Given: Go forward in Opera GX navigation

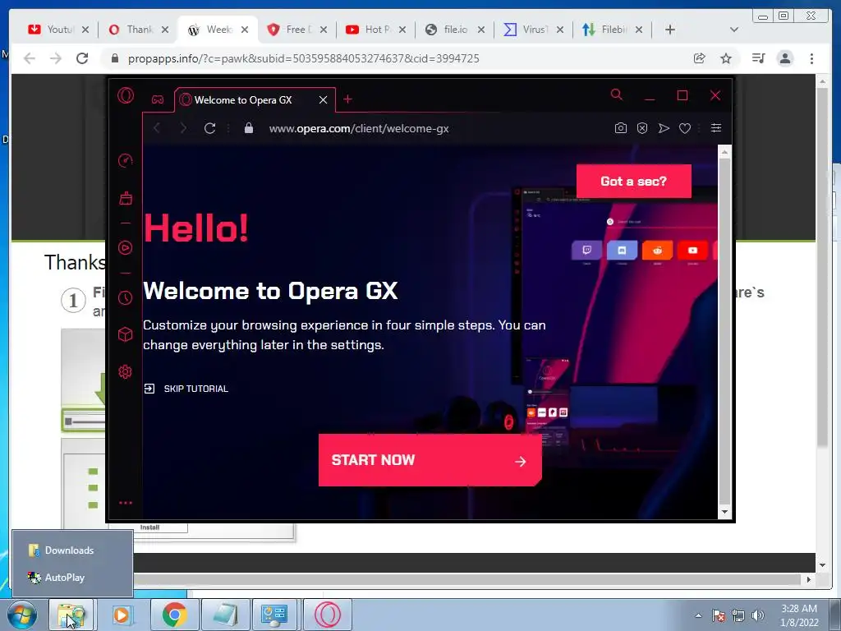Looking at the screenshot, I should [x=183, y=128].
